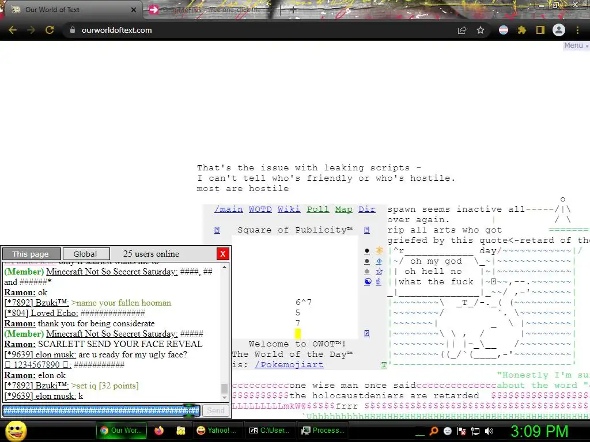Screen dimensions: 590x442
Task: Open the volume speaker tray icon
Action: [x=489, y=431]
